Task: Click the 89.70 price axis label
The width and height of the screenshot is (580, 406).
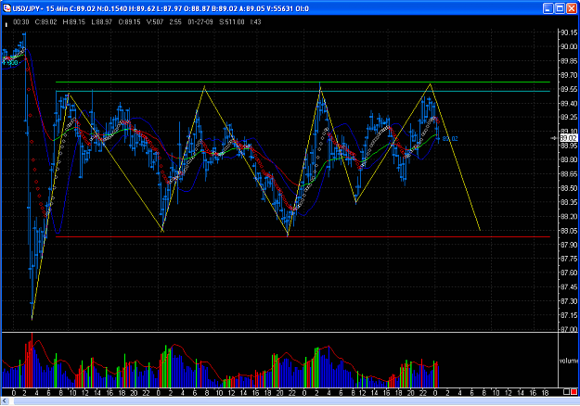Action: coord(569,75)
